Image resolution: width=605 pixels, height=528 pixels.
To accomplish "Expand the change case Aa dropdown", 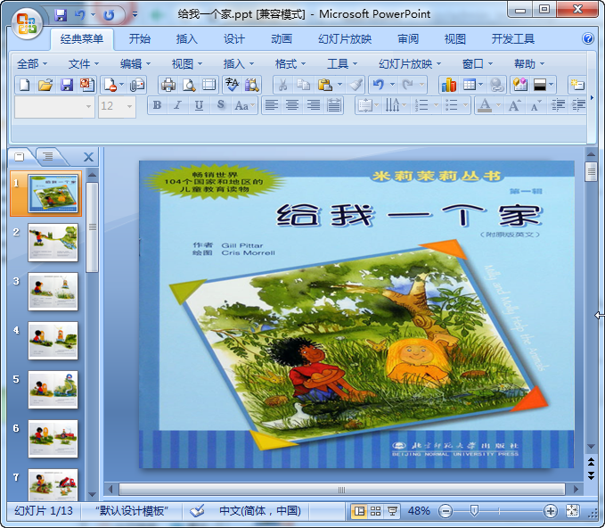I will [253, 105].
